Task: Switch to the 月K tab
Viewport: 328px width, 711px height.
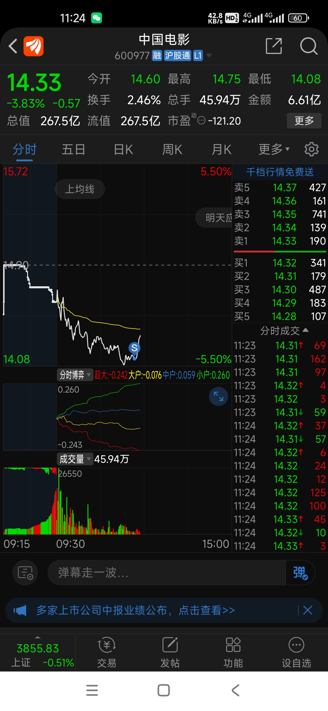Action: pos(222,149)
